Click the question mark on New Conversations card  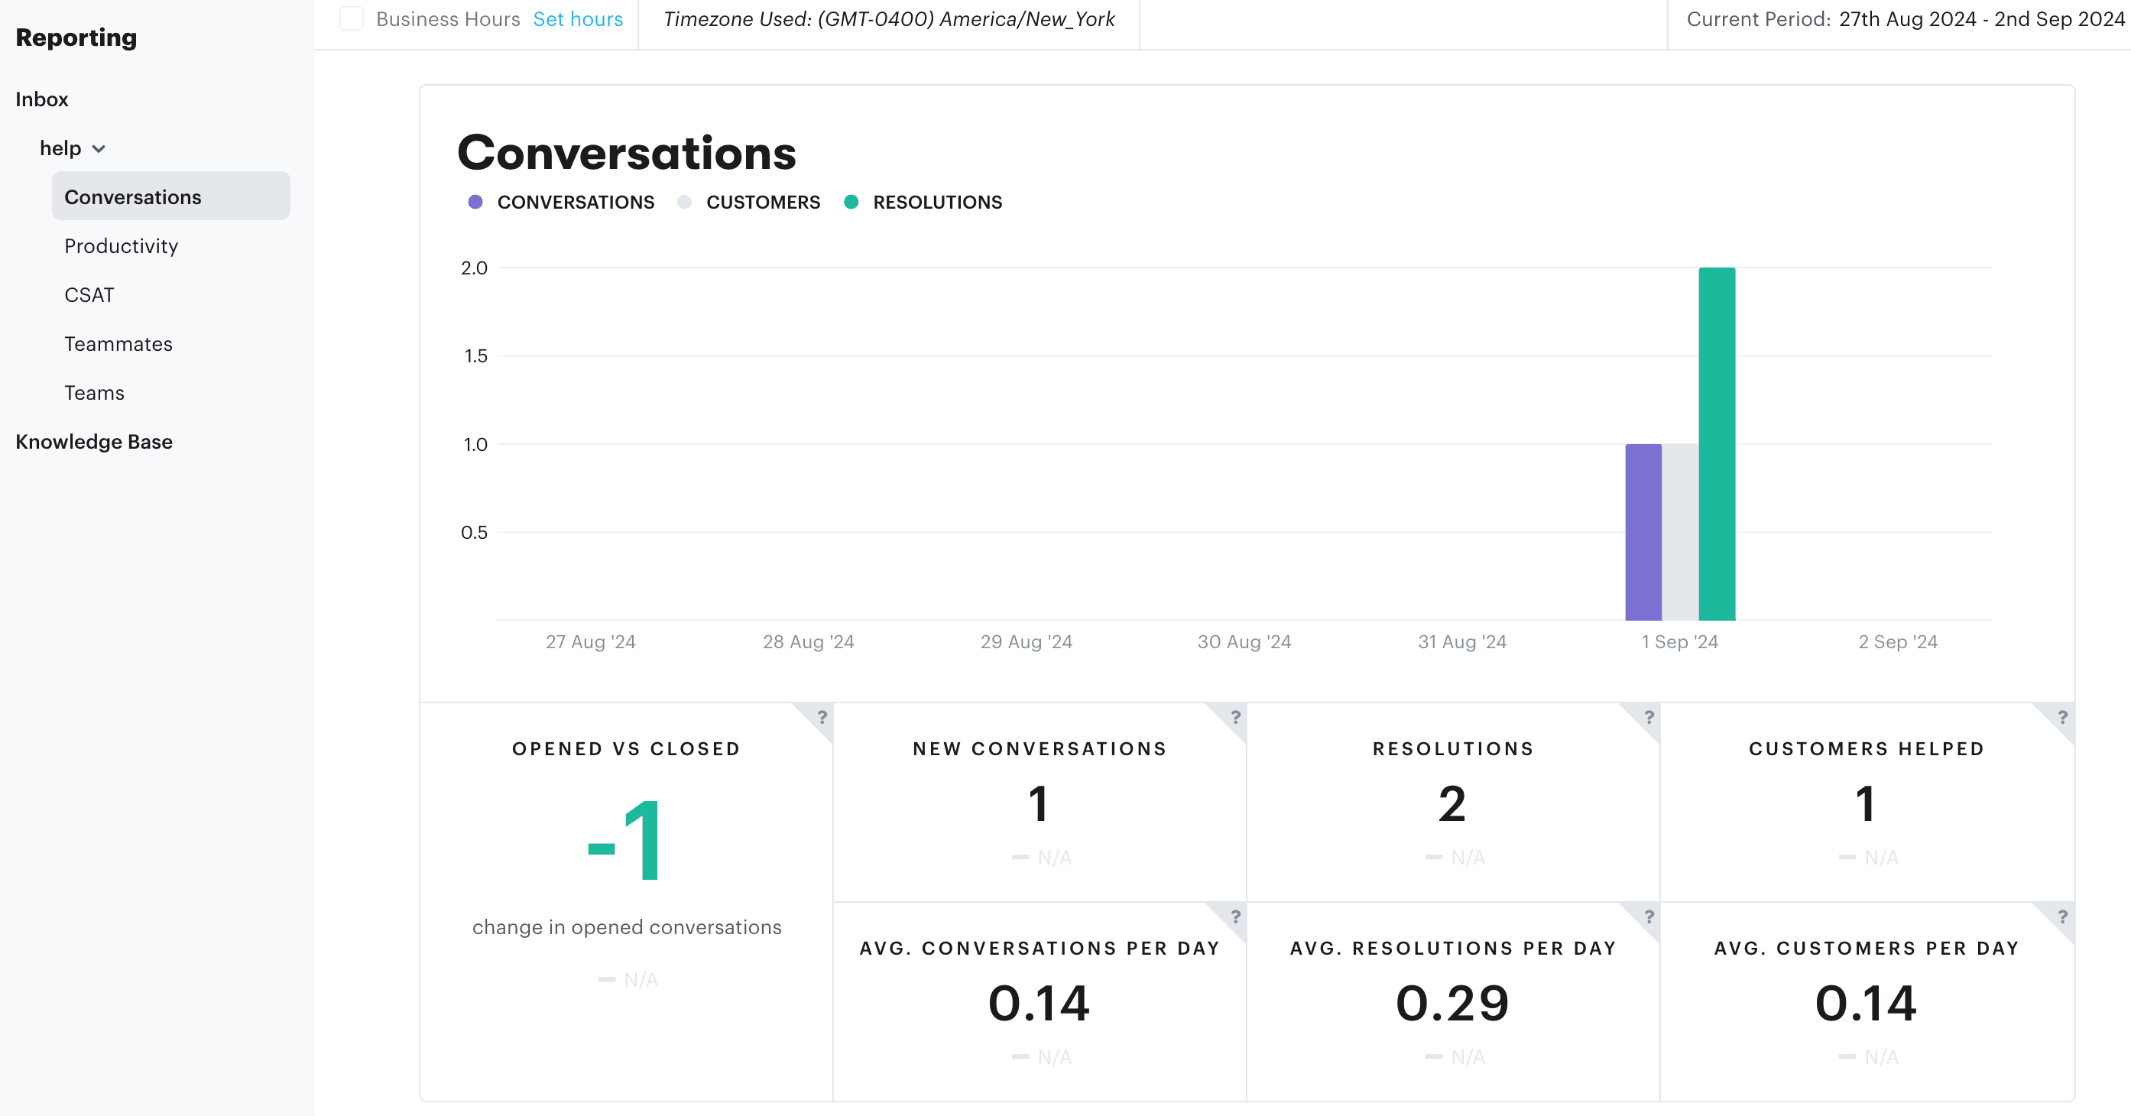coord(1235,718)
